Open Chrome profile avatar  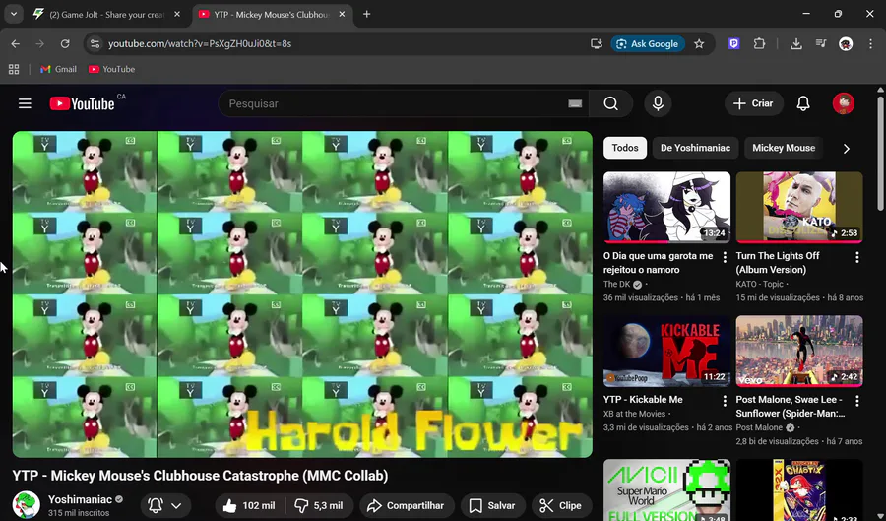click(846, 43)
